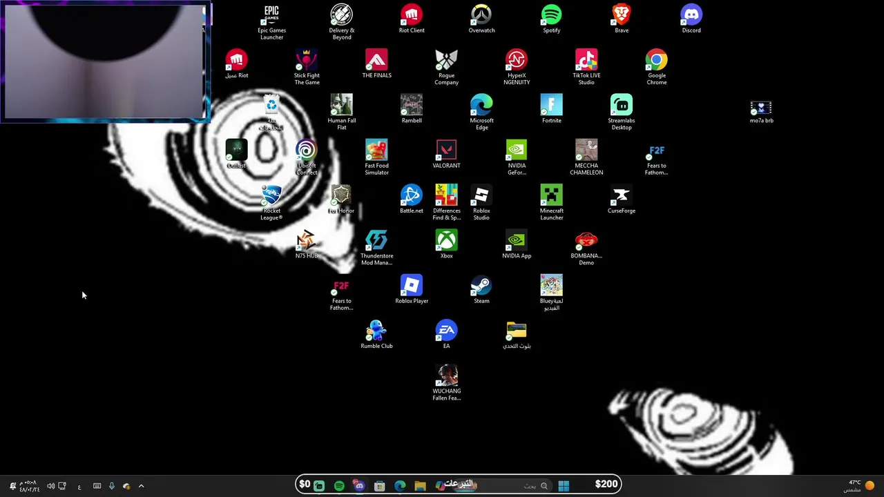This screenshot has width=884, height=497.
Task: Open Spotify from the taskbar
Action: coord(339,486)
